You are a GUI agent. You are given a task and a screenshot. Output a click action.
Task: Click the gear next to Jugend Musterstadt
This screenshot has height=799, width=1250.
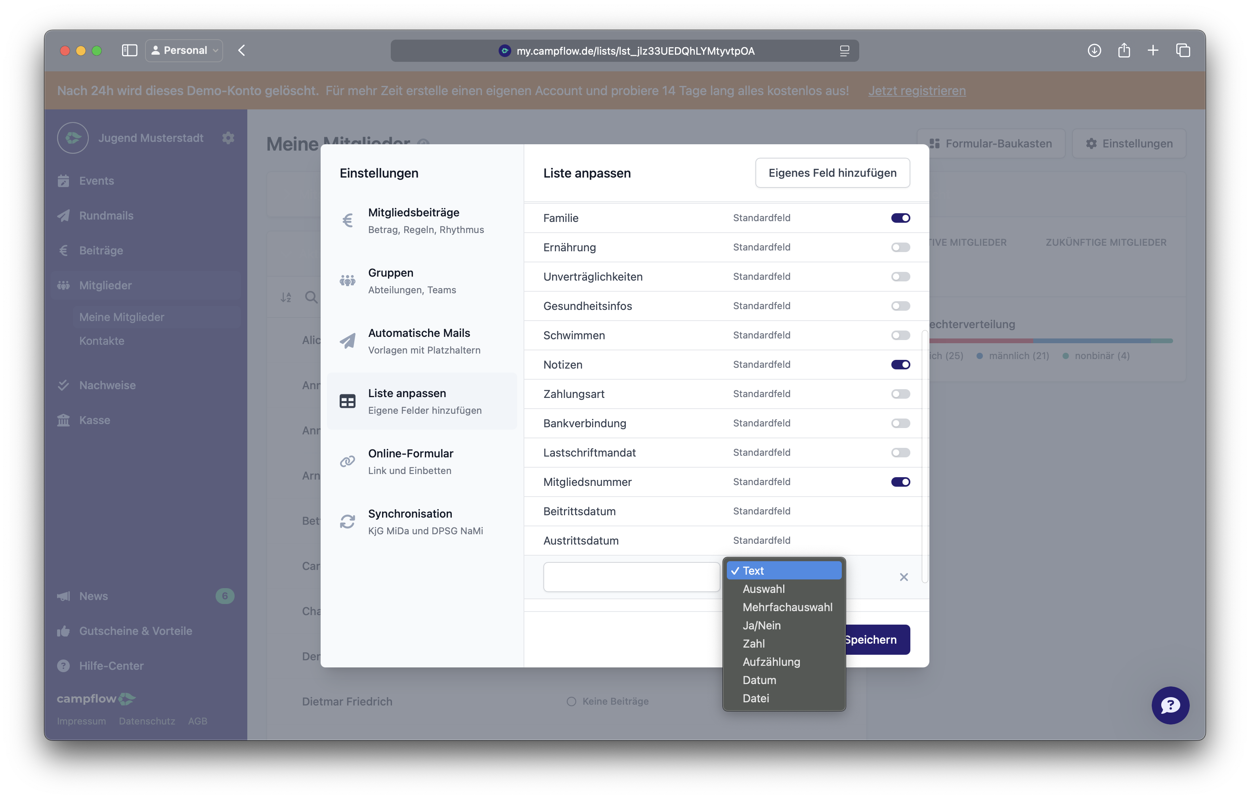pyautogui.click(x=228, y=138)
